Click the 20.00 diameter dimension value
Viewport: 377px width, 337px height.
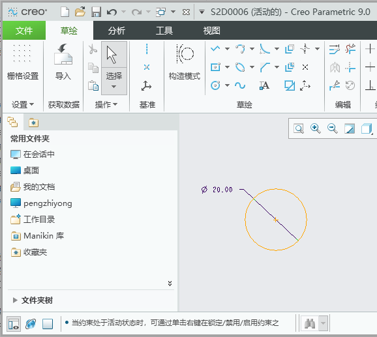tap(222, 190)
